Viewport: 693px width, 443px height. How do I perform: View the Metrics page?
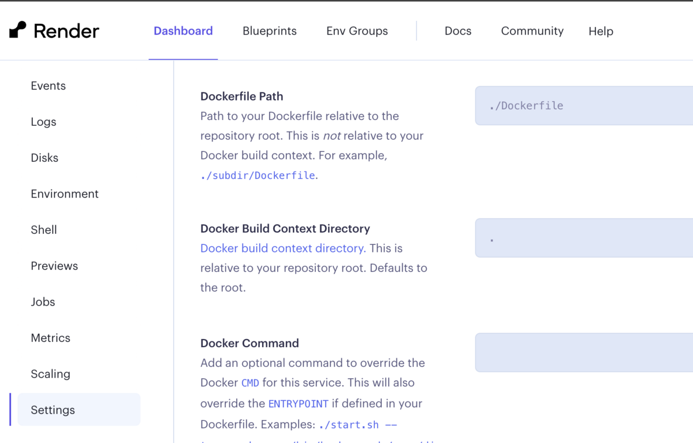point(50,338)
